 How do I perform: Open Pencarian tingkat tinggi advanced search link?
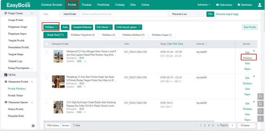pos(227,14)
